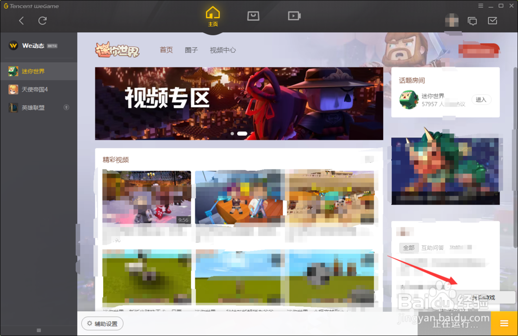Click the 精彩视频 section heading
The image size is (518, 336).
116,160
